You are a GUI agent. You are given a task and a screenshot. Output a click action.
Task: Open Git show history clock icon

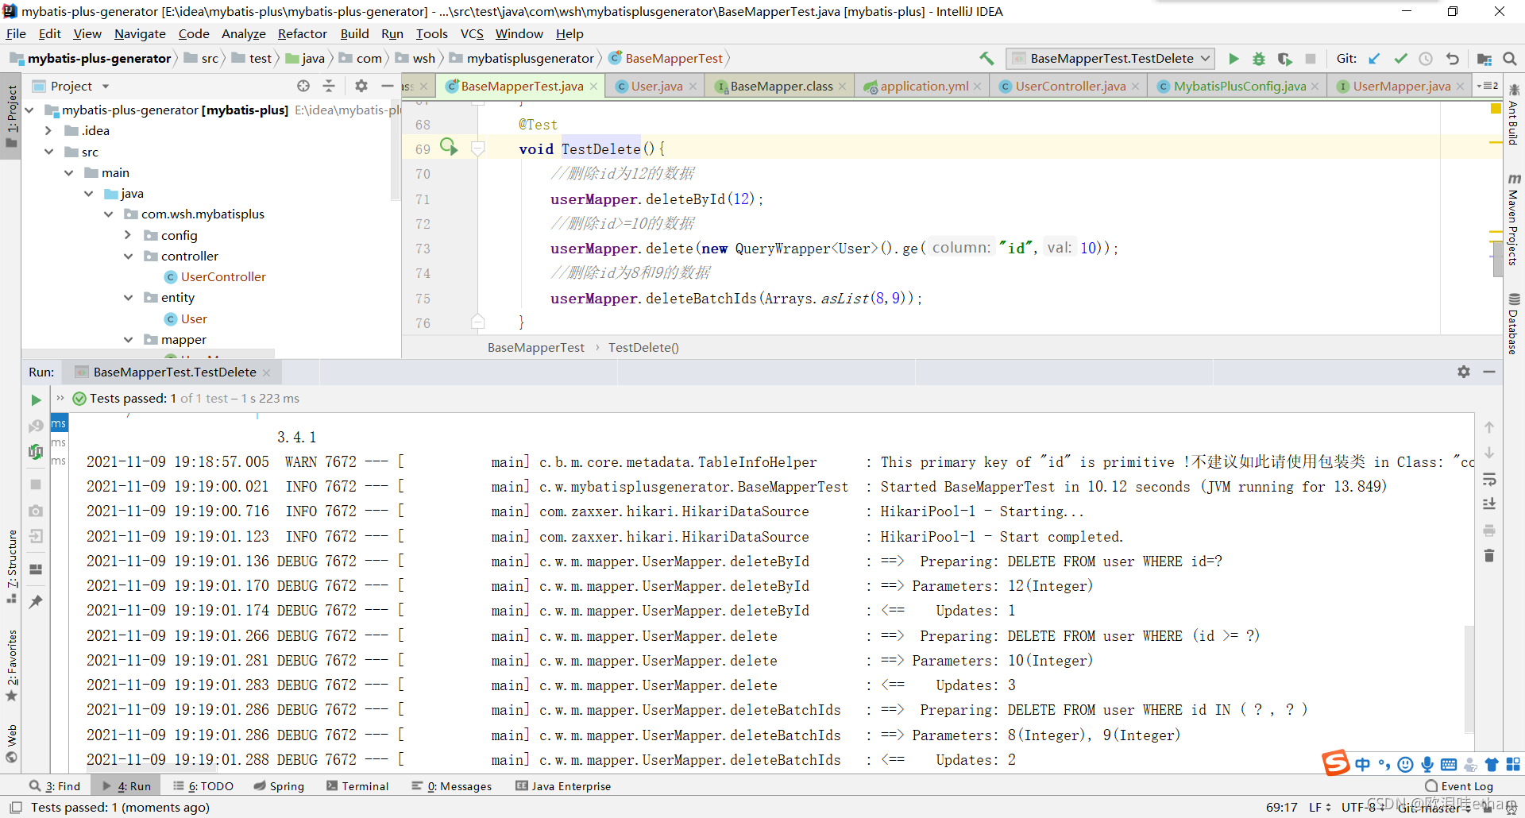pyautogui.click(x=1426, y=58)
